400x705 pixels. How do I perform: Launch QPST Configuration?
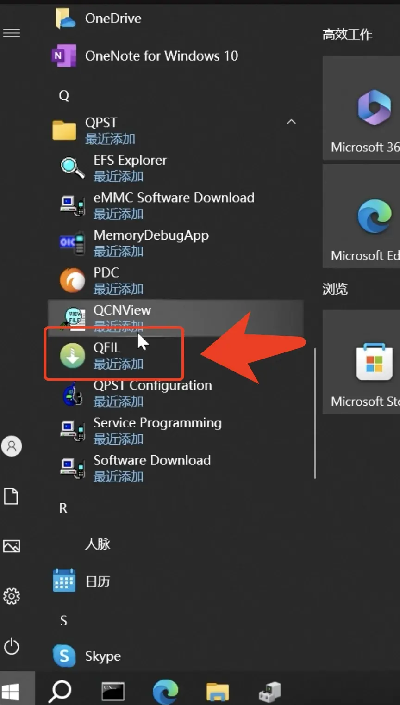point(152,393)
